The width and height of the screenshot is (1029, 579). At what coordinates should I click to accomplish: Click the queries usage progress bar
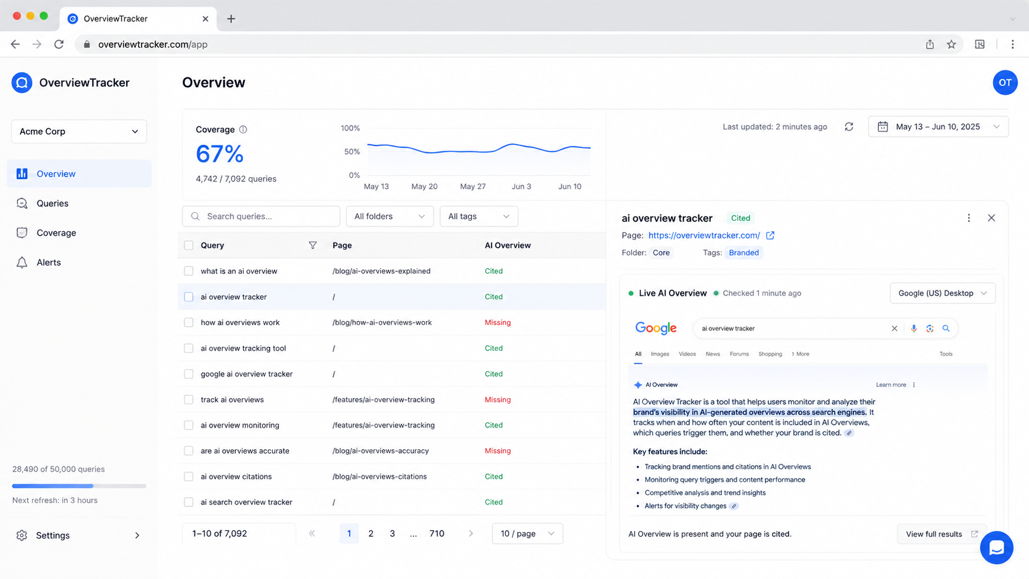tap(79, 486)
